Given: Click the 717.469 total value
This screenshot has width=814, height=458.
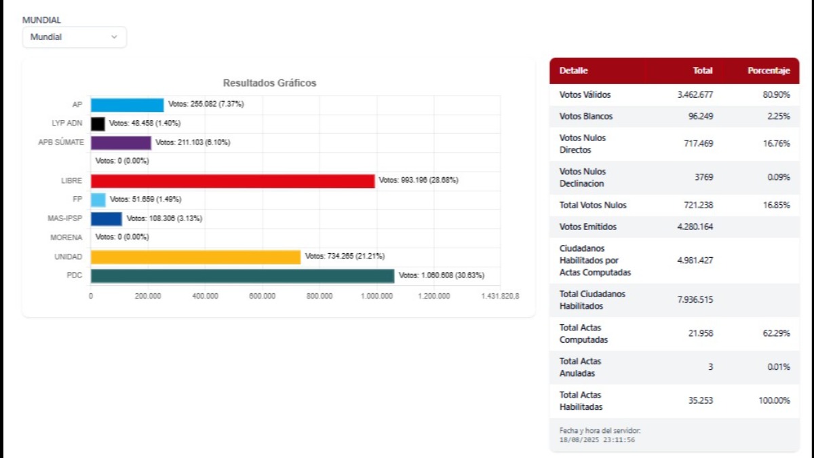Looking at the screenshot, I should [699, 144].
